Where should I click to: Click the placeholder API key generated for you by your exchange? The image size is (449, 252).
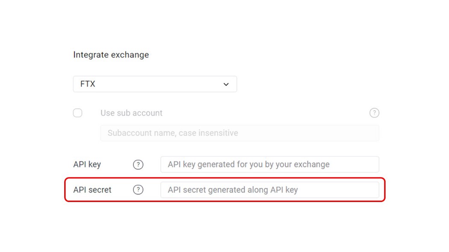pyautogui.click(x=248, y=164)
